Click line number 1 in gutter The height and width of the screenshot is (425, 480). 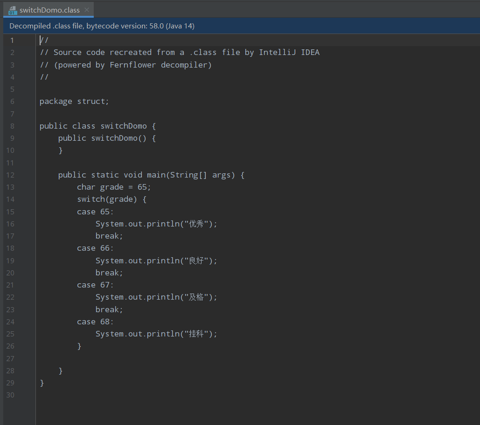[12, 41]
